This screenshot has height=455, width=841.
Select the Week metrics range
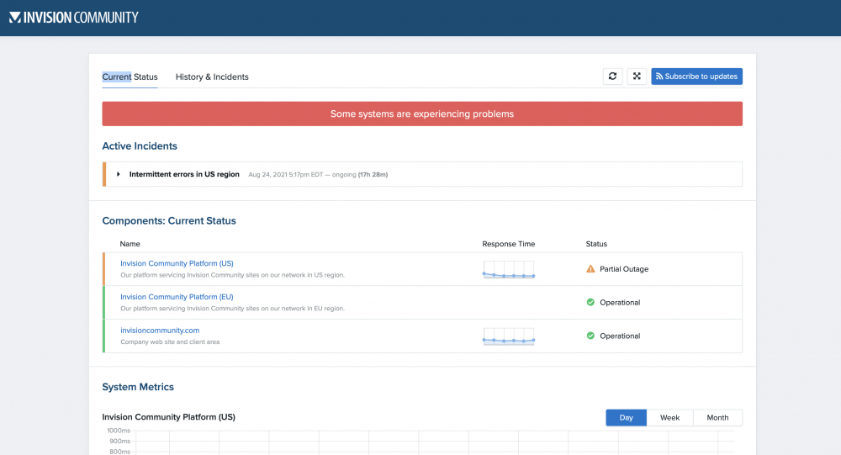(669, 417)
